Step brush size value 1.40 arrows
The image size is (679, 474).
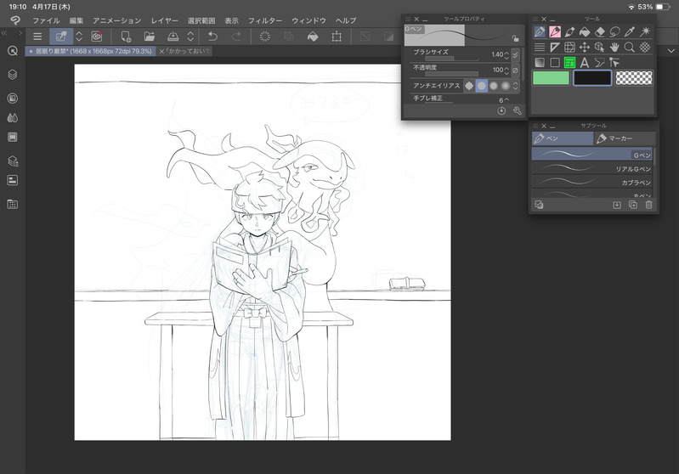[x=506, y=54]
